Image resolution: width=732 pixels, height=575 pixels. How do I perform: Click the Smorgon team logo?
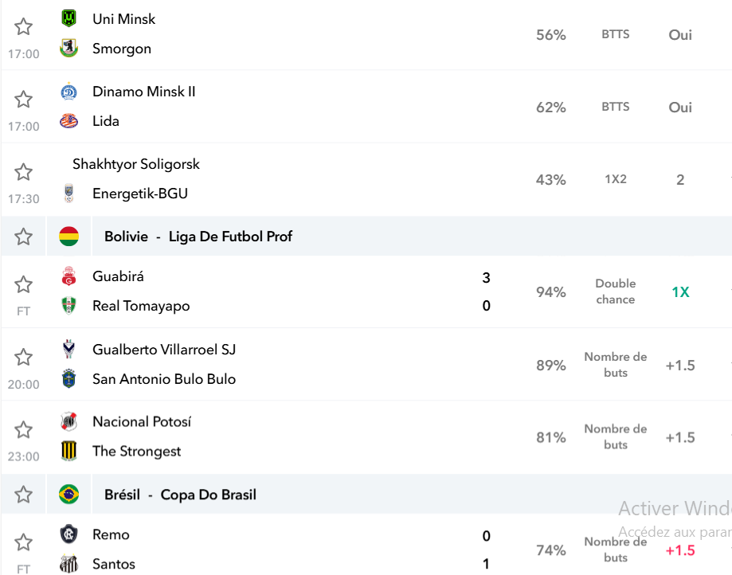(x=69, y=48)
